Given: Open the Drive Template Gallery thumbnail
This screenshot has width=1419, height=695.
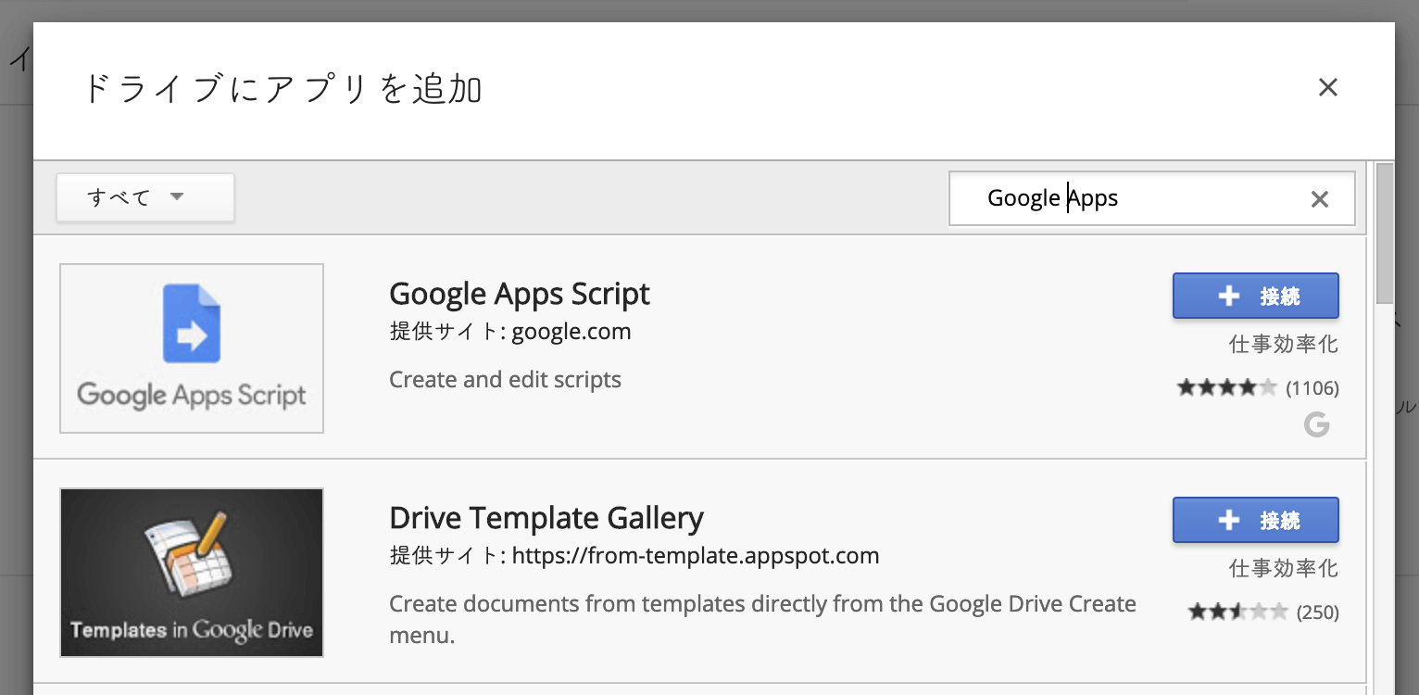Looking at the screenshot, I should 192,573.
